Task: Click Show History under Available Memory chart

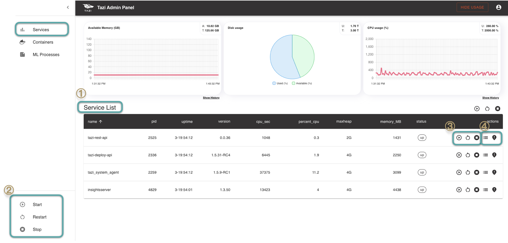Action: (x=211, y=98)
